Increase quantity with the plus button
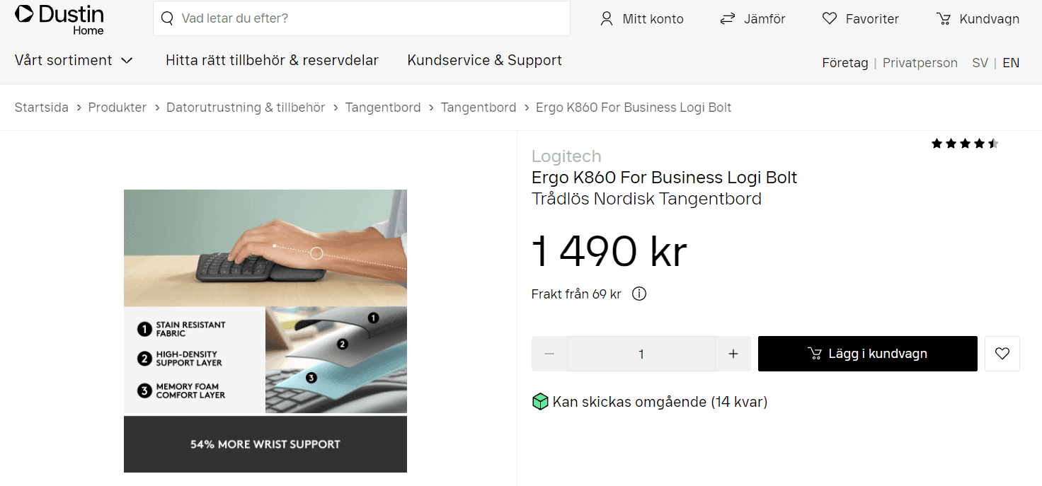1042x486 pixels. pyautogui.click(x=733, y=354)
